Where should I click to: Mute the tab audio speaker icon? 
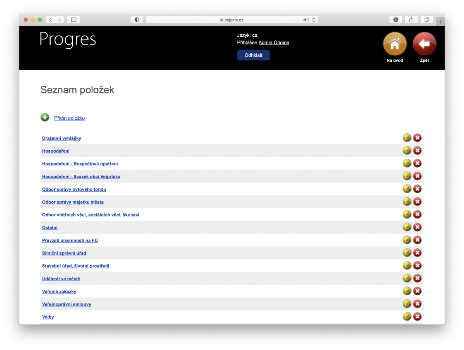point(305,20)
